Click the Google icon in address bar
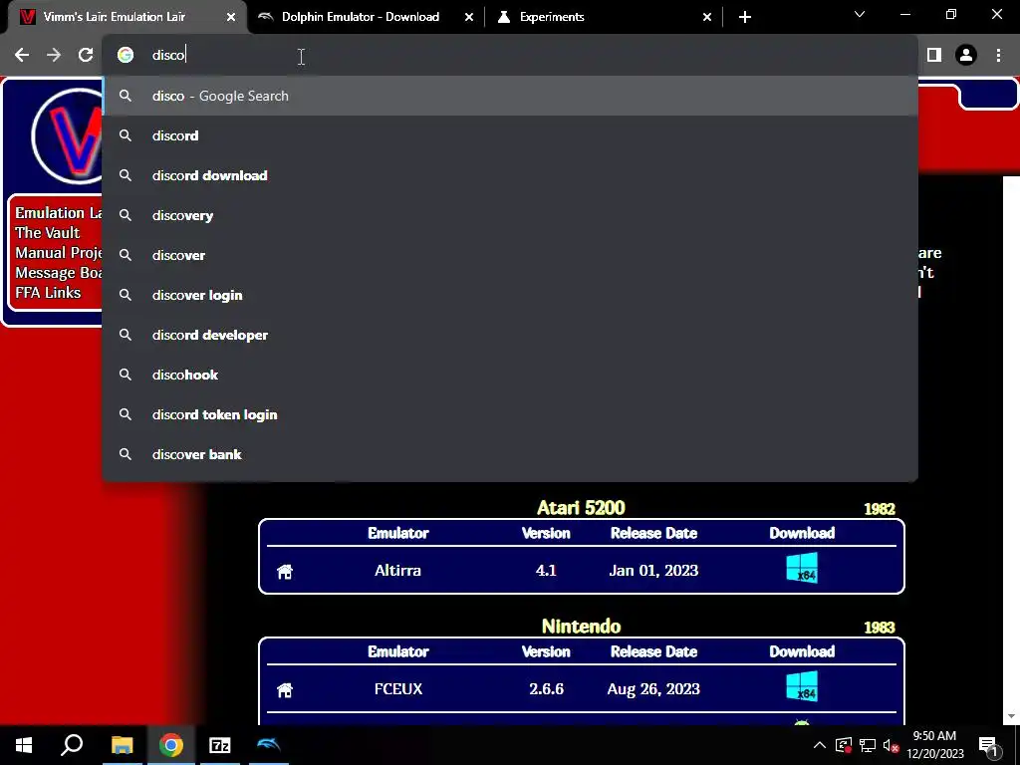This screenshot has width=1020, height=765. 126,56
